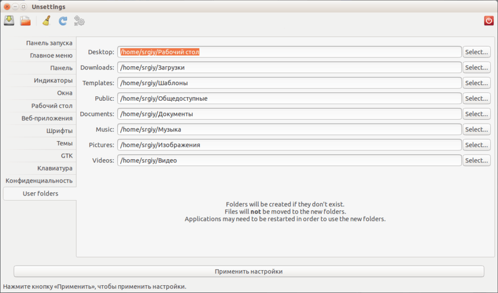Close the Unsettings window
The image size is (498, 293).
(x=7, y=7)
